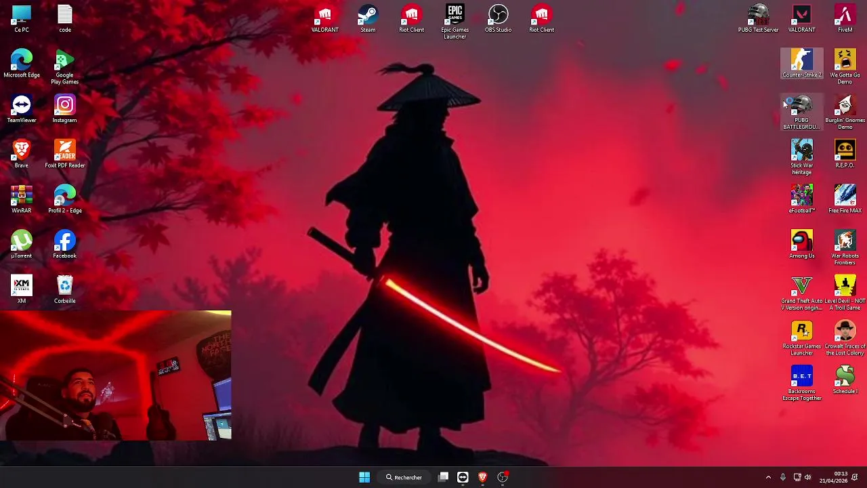This screenshot has height=488, width=867.
Task: Open the volume tray icon
Action: click(x=807, y=477)
